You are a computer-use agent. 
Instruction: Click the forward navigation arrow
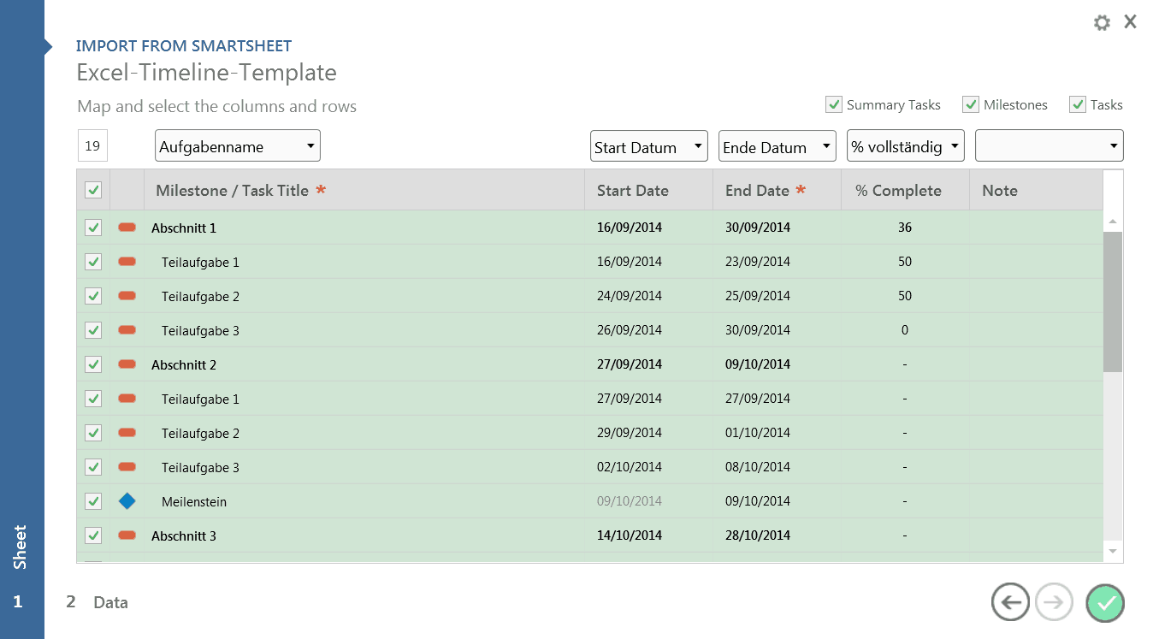1054,602
